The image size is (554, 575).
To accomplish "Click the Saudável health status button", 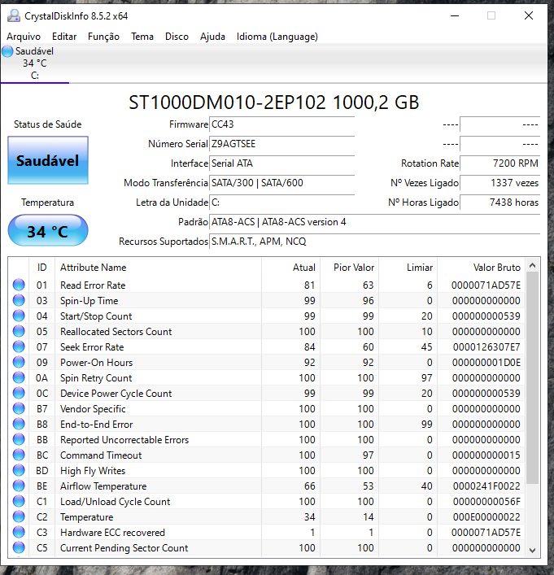I will click(x=48, y=160).
